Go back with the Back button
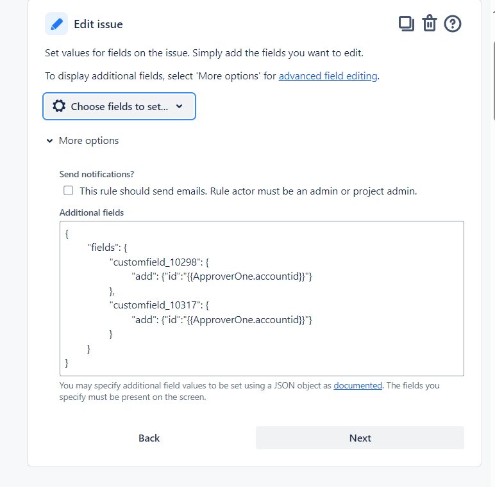This screenshot has height=487, width=495. 149,438
